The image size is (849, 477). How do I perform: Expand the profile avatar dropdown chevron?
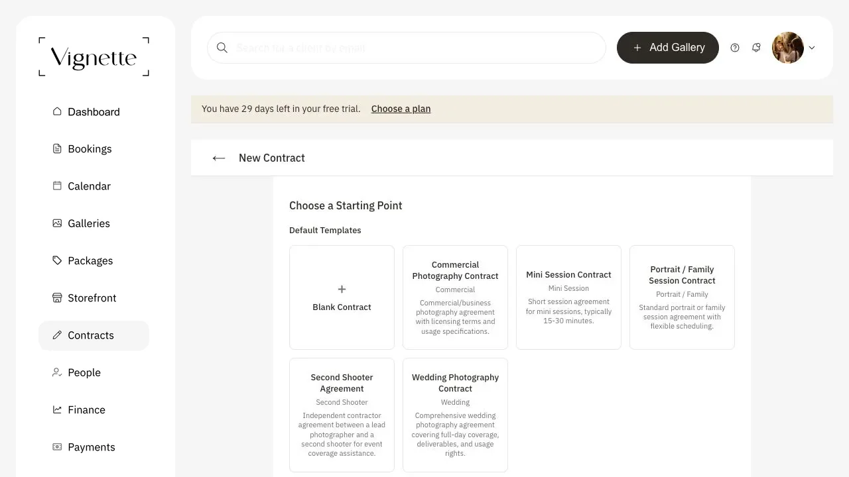(812, 48)
